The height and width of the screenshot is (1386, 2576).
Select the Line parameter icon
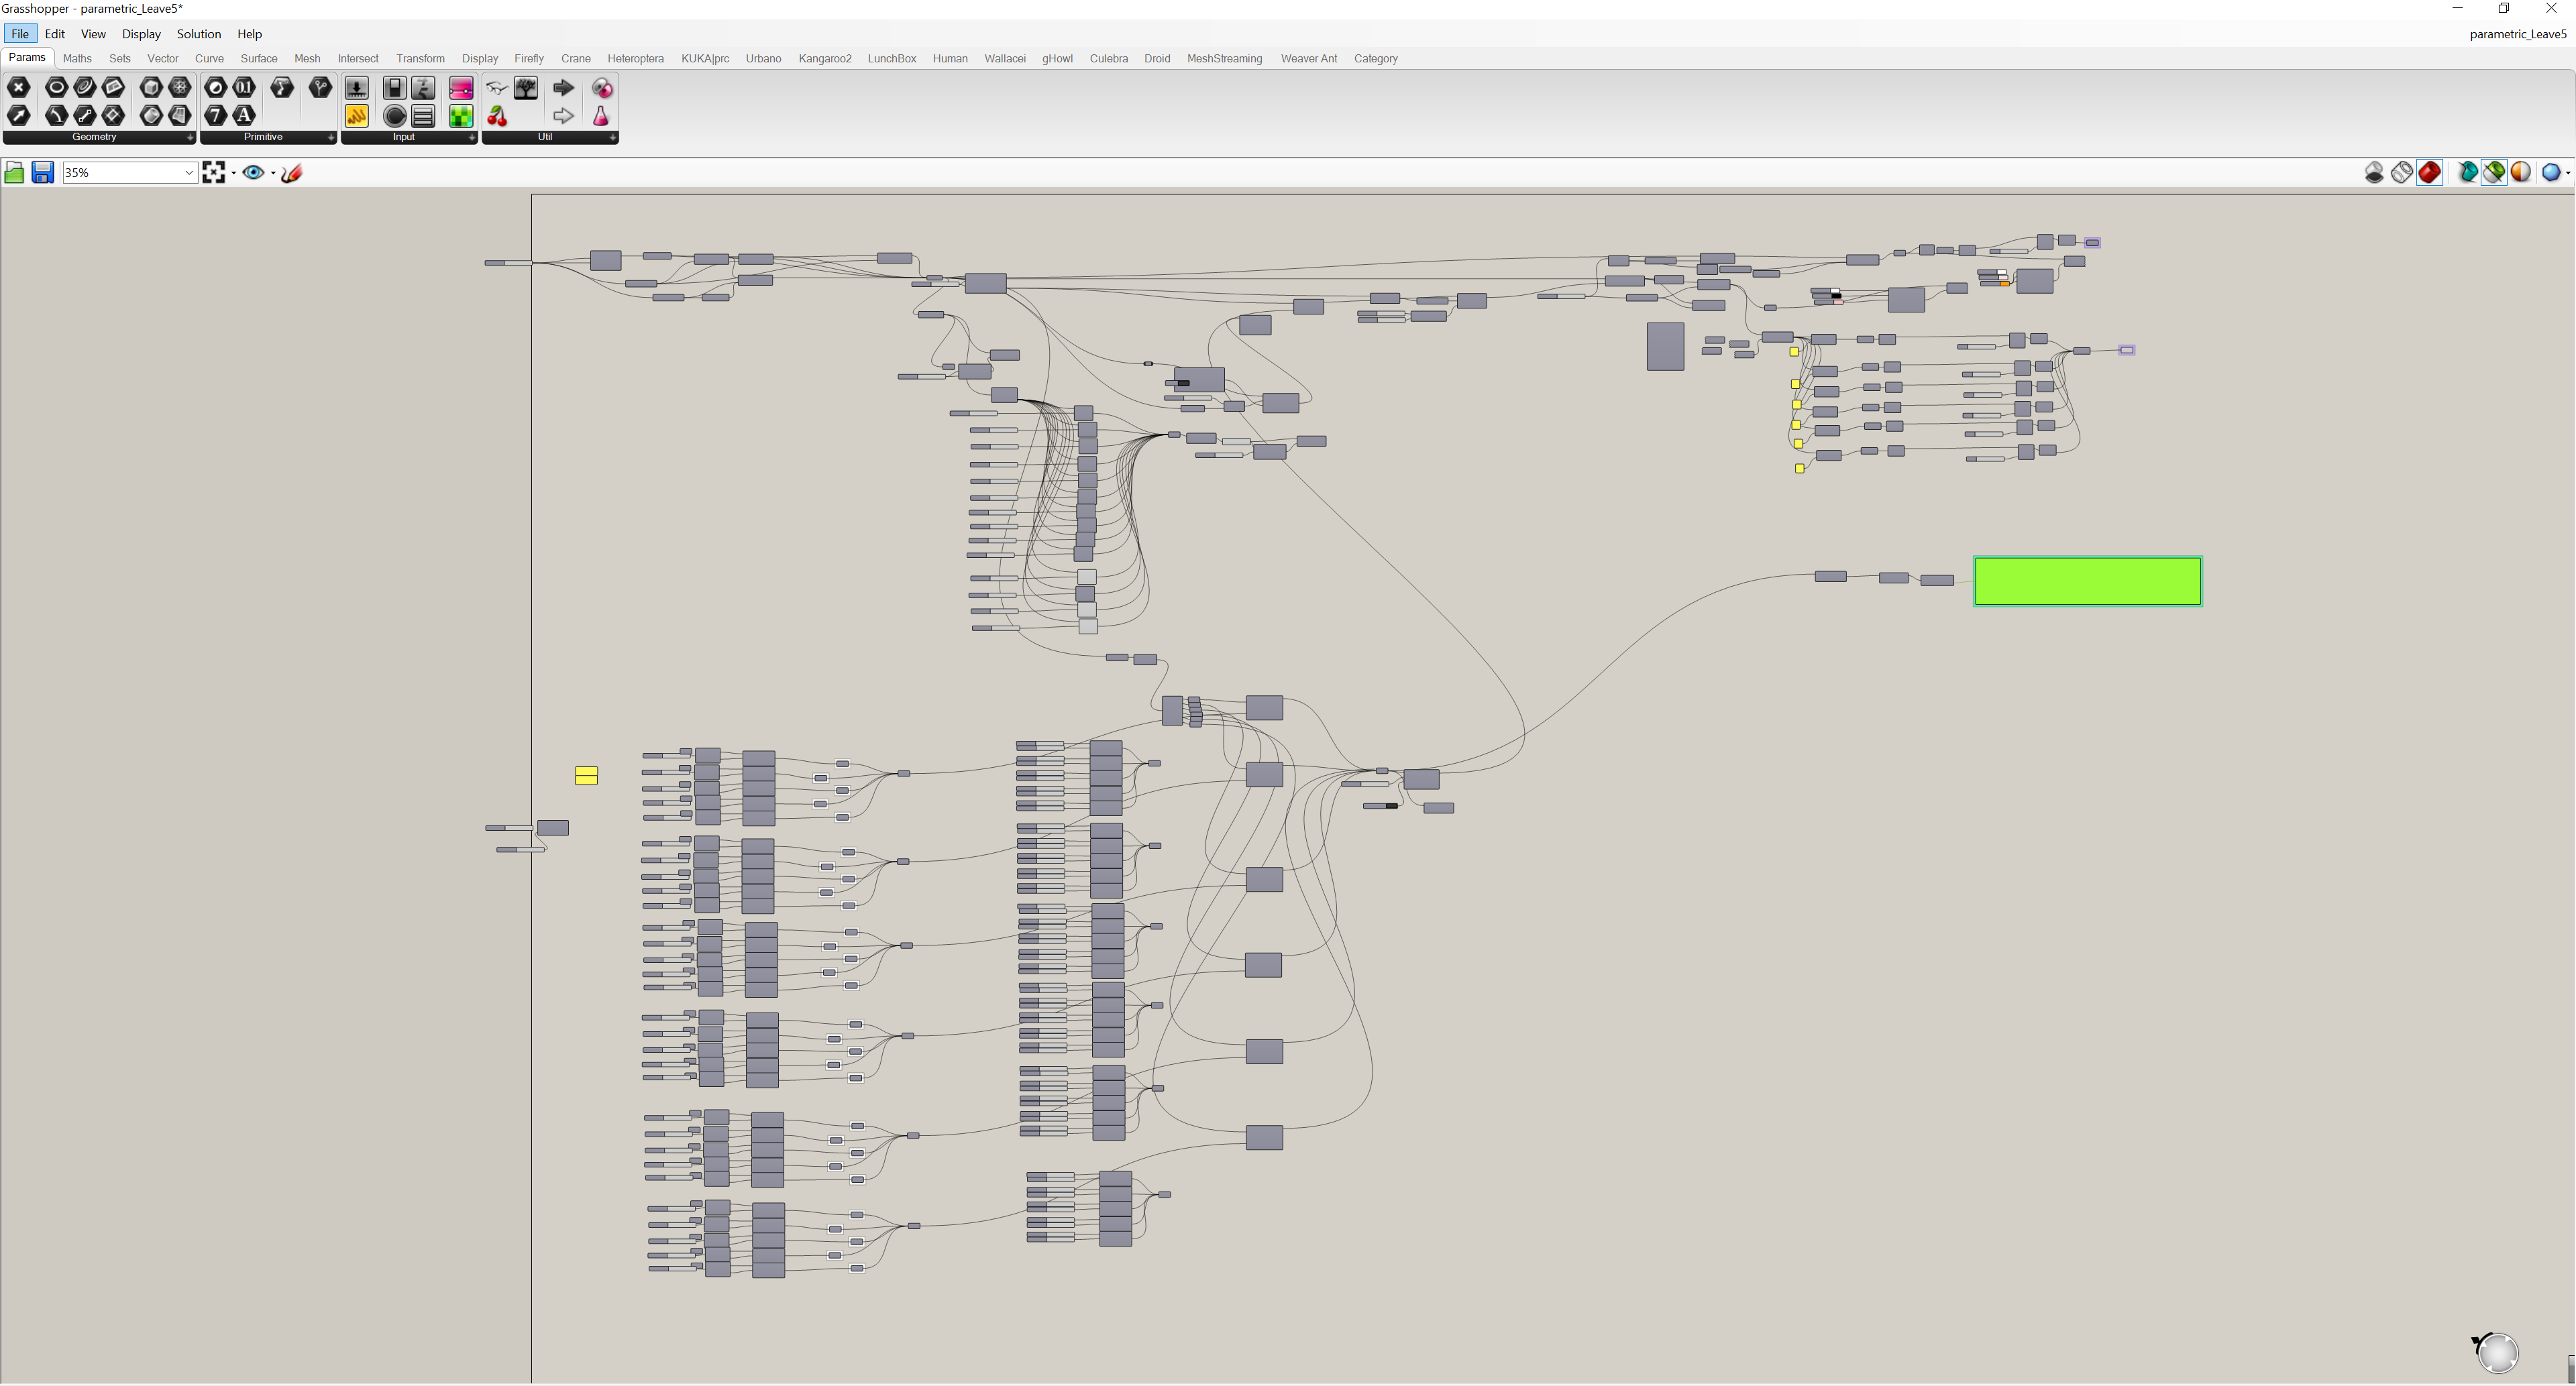tap(85, 116)
